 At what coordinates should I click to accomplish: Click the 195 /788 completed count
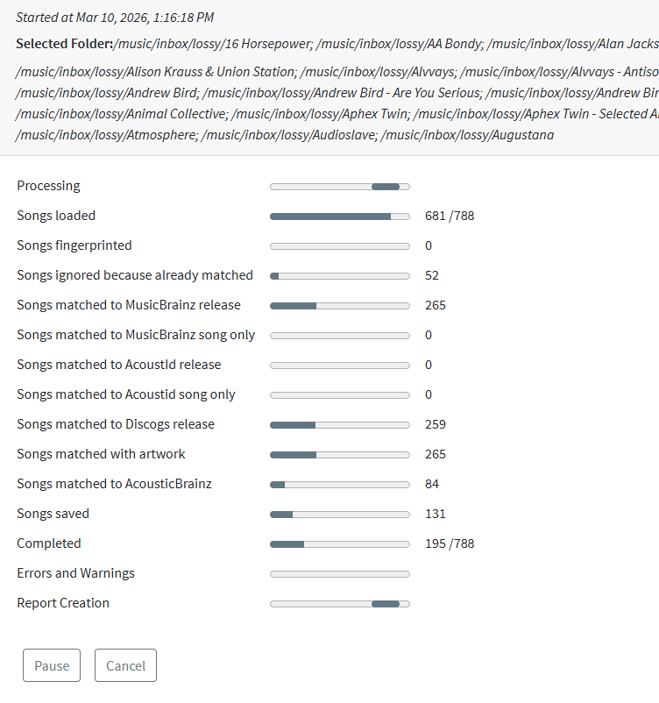pyautogui.click(x=450, y=543)
